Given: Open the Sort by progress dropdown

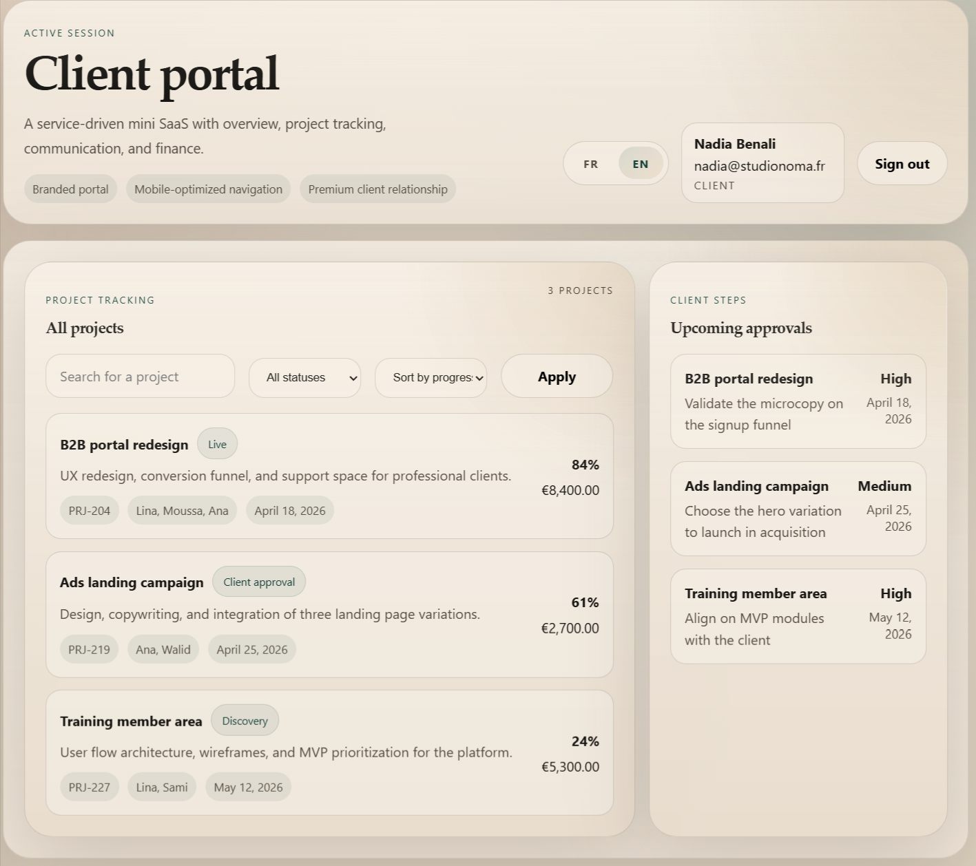Looking at the screenshot, I should (x=430, y=377).
